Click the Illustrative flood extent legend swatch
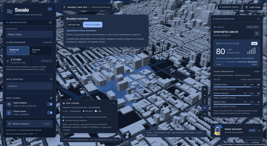 [x=64, y=117]
